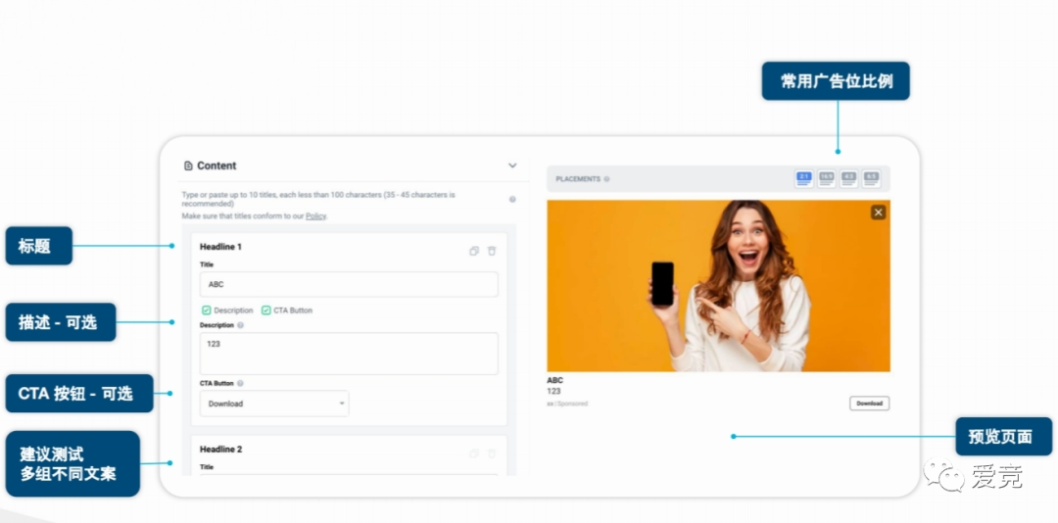Click the help icon beside CTA Button label
This screenshot has height=523, width=1058.
tap(240, 384)
